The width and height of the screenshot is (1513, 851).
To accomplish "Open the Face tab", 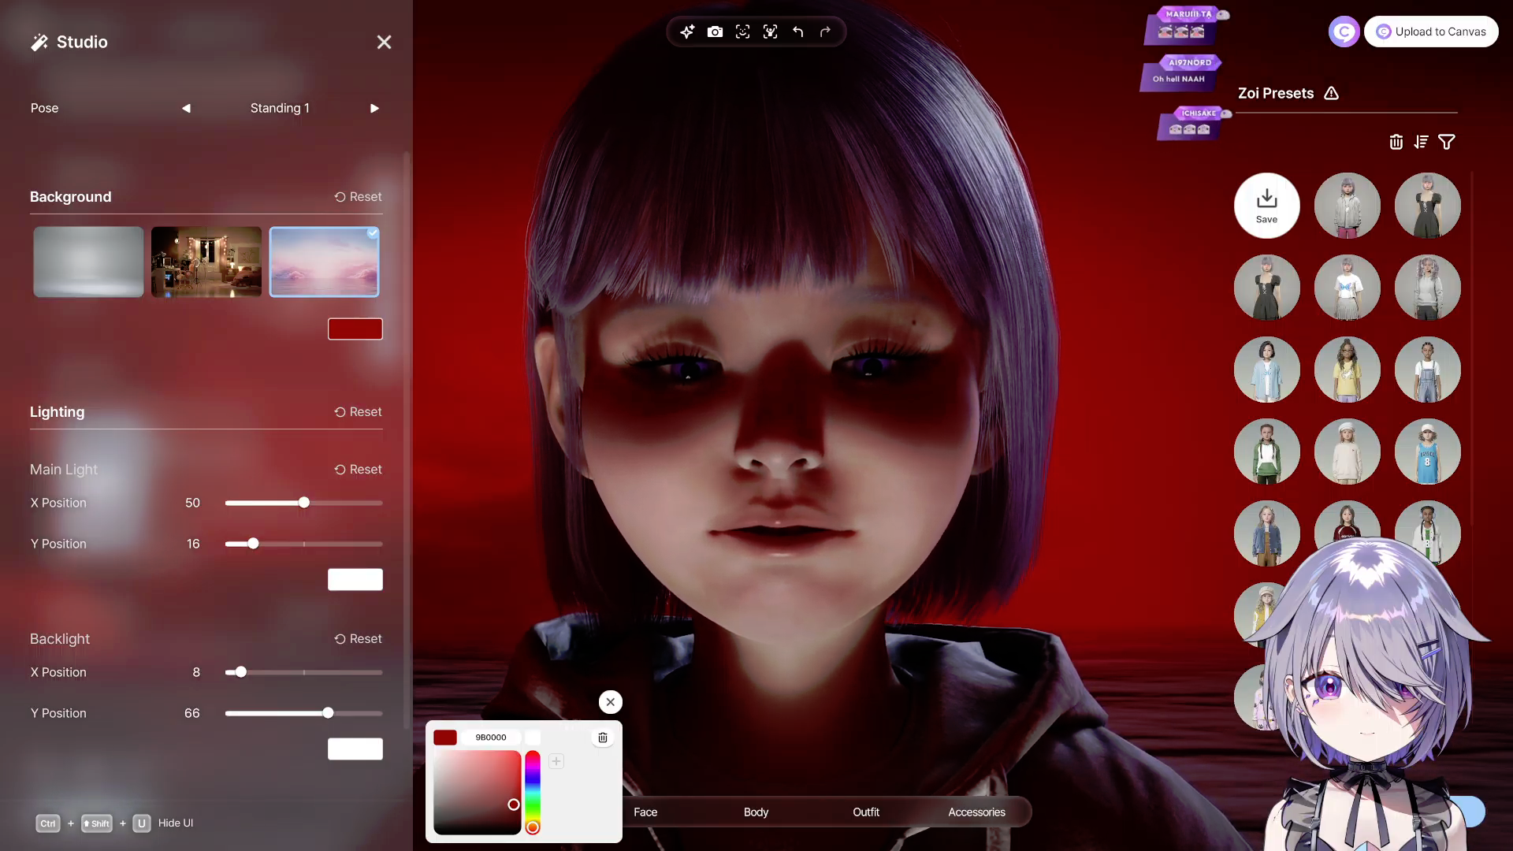I will (x=645, y=812).
